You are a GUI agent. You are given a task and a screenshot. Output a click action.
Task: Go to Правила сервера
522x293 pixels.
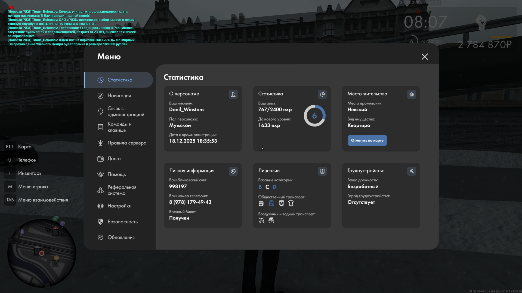point(127,143)
